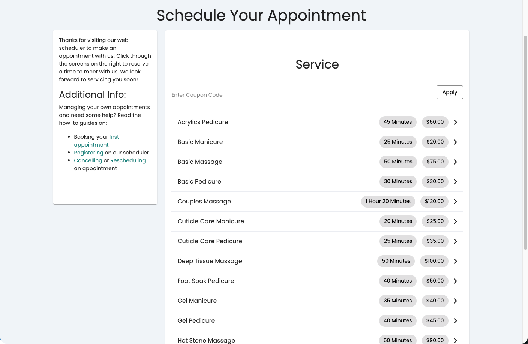Open Basic Massage via its arrow icon

tap(455, 162)
